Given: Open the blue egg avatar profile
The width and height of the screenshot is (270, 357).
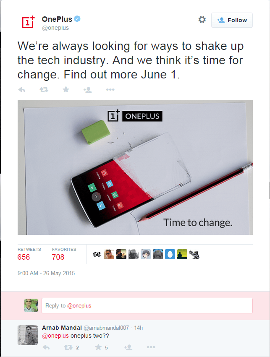Looking at the screenshot, I should tap(170, 254).
